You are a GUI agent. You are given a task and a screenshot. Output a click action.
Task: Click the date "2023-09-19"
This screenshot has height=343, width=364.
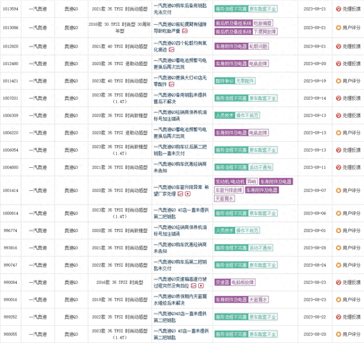point(315,81)
